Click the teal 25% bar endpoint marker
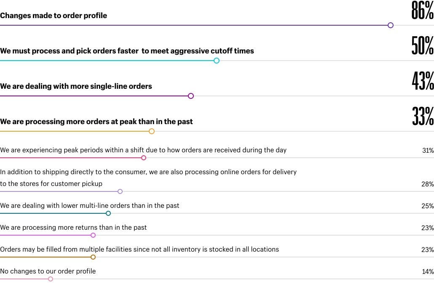 (x=108, y=213)
